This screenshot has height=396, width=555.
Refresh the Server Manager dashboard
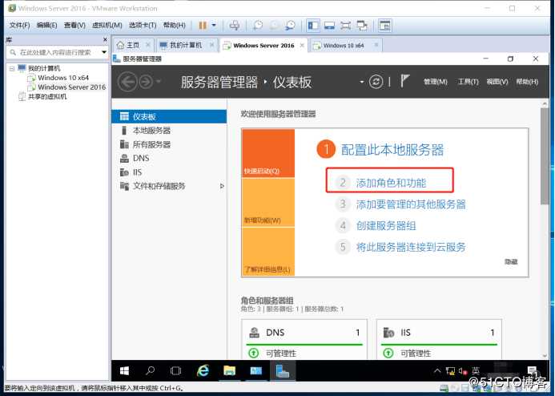coord(376,82)
